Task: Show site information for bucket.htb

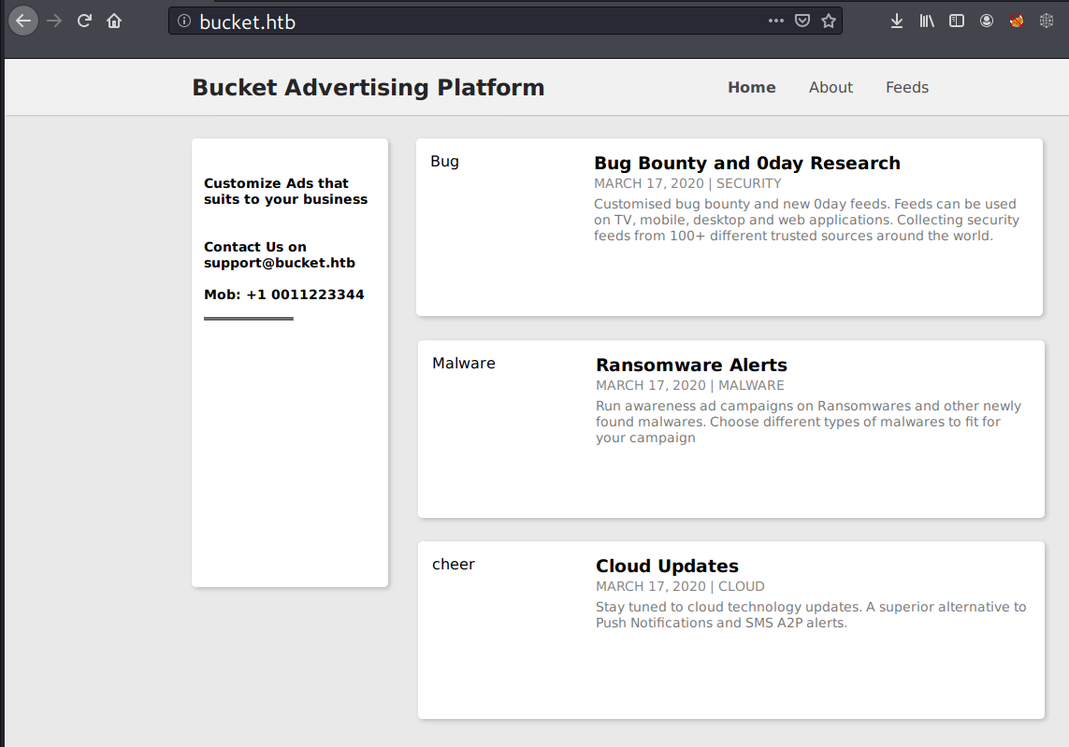Action: point(184,21)
